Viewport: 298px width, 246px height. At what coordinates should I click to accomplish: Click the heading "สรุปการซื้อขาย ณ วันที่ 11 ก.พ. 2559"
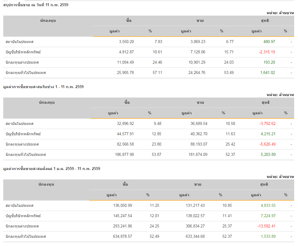point(36,5)
